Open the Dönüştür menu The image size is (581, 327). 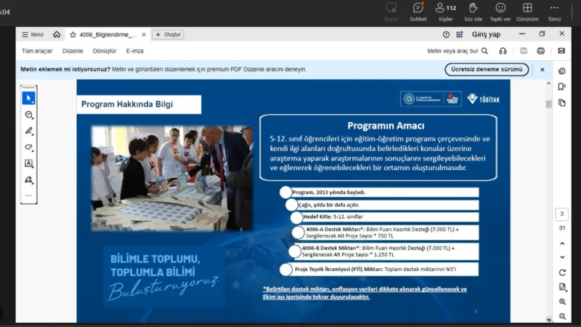(x=105, y=51)
